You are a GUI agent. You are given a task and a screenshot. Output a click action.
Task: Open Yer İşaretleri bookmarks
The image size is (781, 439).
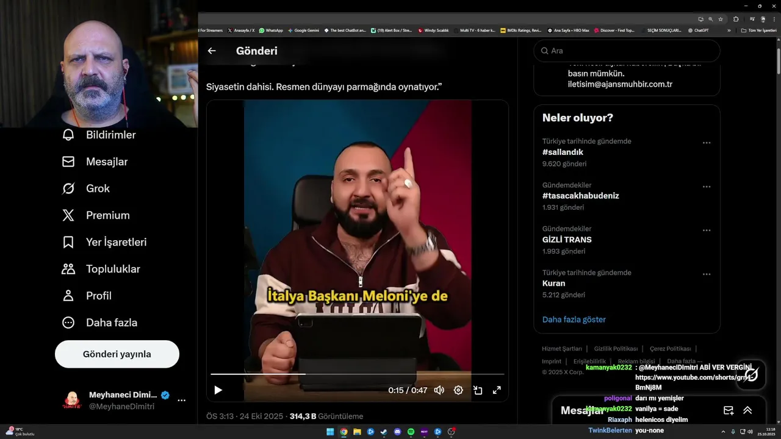point(104,242)
